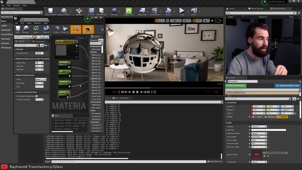The height and width of the screenshot is (170, 302).
Task: Click Clean Up in the Material Editor toolbar
Action: (x=65, y=29)
